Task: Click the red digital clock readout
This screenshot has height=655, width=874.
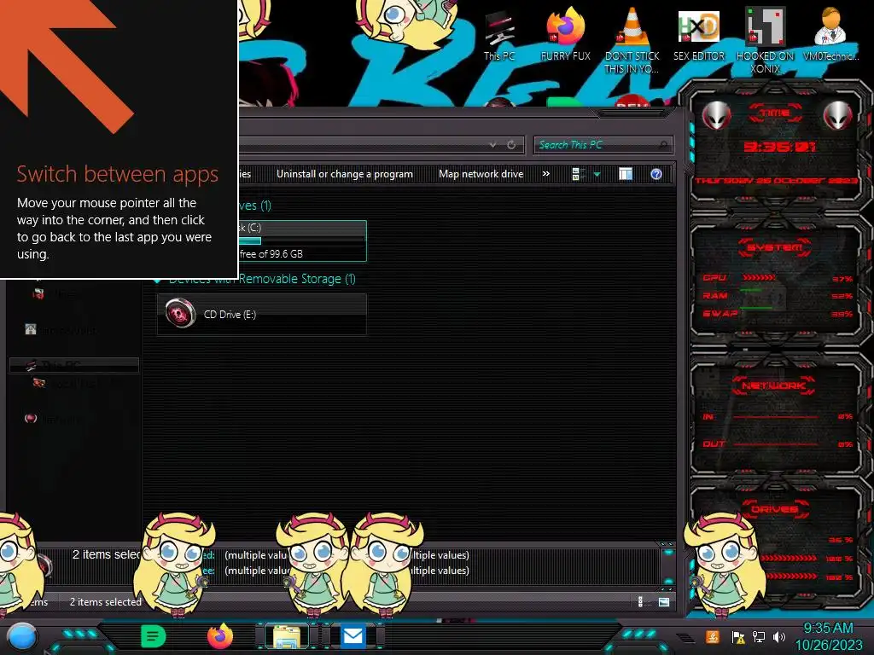Action: (779, 147)
